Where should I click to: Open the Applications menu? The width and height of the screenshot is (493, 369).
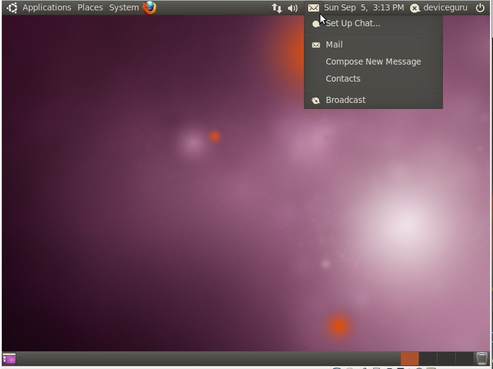[x=46, y=7]
